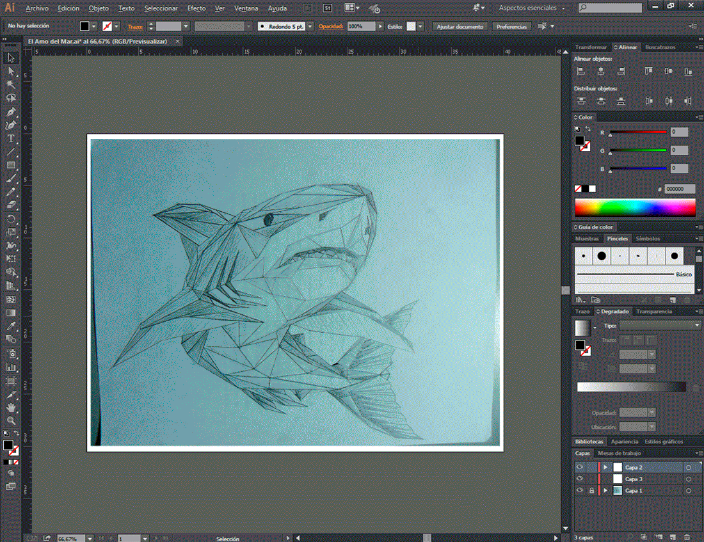The width and height of the screenshot is (704, 542).
Task: Click the Capa 3 target circle
Action: 688,479
